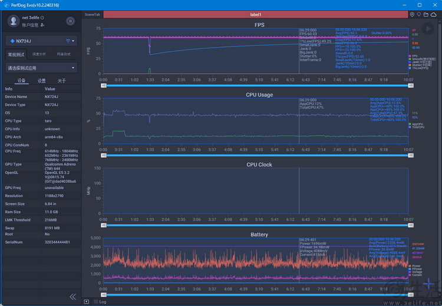The width and height of the screenshot is (442, 306).
Task: Open the 关于 tab
Action: pos(61,81)
